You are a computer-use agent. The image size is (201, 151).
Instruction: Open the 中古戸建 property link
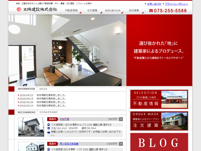[x=64, y=119]
